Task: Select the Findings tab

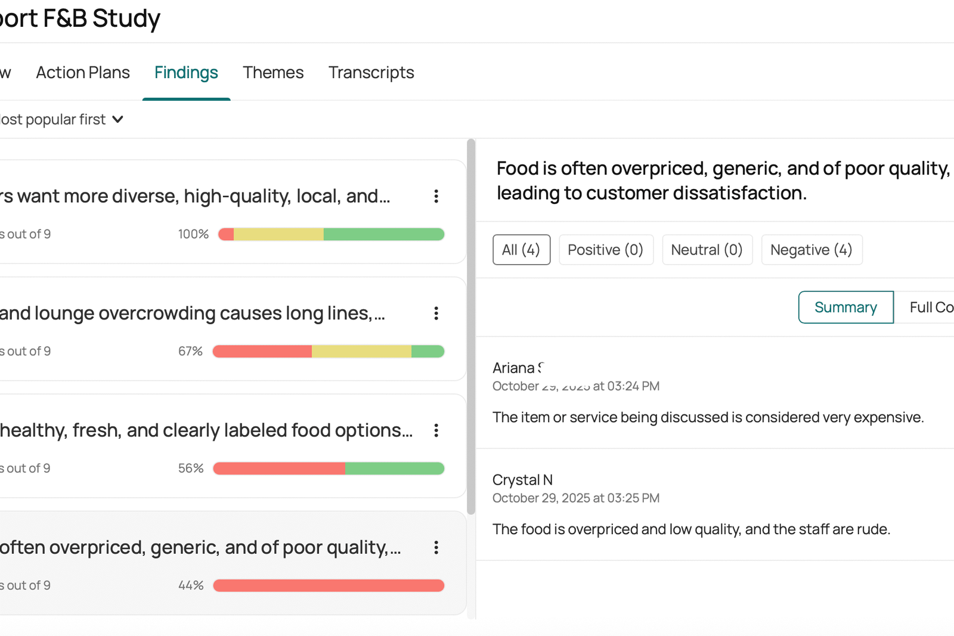Action: (186, 73)
